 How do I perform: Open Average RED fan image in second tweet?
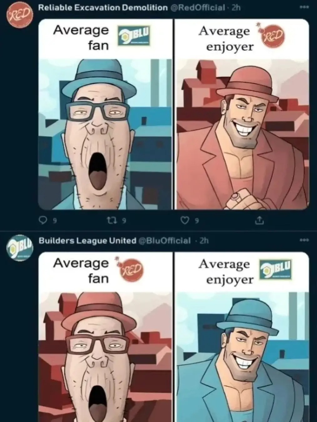(105, 337)
